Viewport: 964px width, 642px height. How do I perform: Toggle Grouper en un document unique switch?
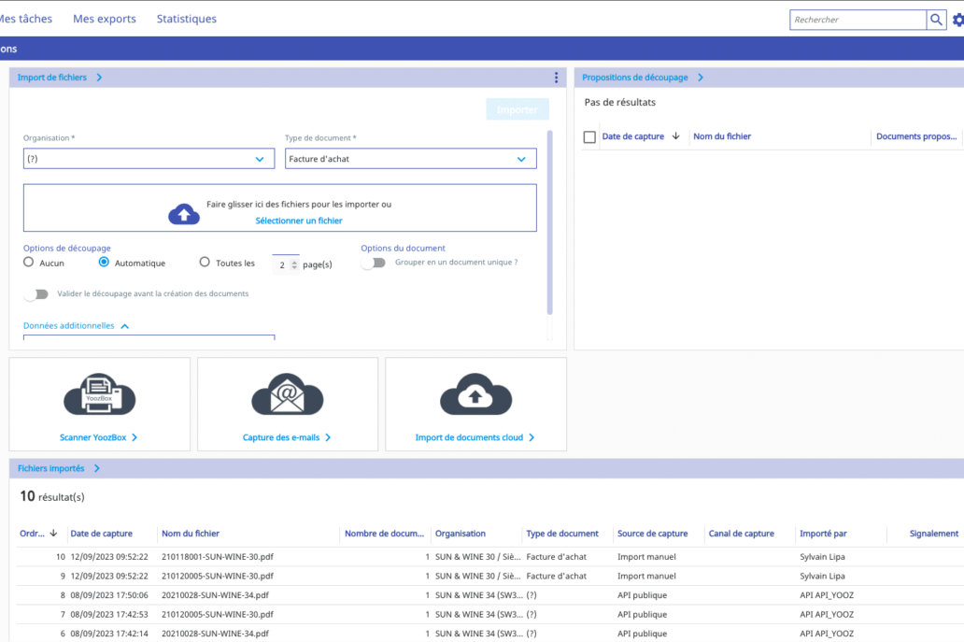point(374,263)
